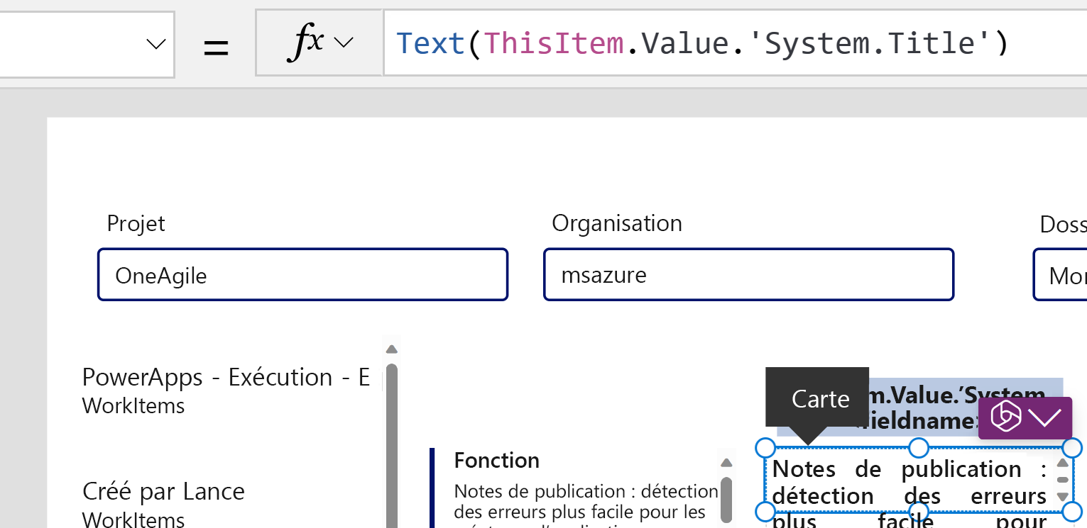The height and width of the screenshot is (528, 1087).
Task: Click the partially visible Dossier input field
Action: tap(1060, 274)
